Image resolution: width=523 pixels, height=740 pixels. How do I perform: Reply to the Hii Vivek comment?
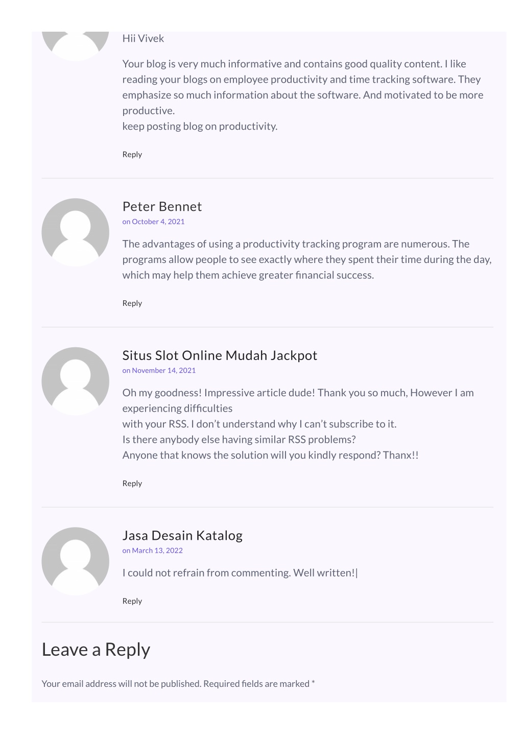click(x=132, y=154)
